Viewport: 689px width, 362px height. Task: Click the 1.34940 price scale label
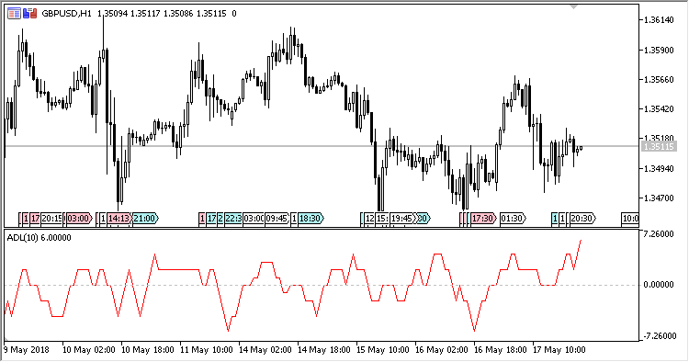click(x=659, y=169)
